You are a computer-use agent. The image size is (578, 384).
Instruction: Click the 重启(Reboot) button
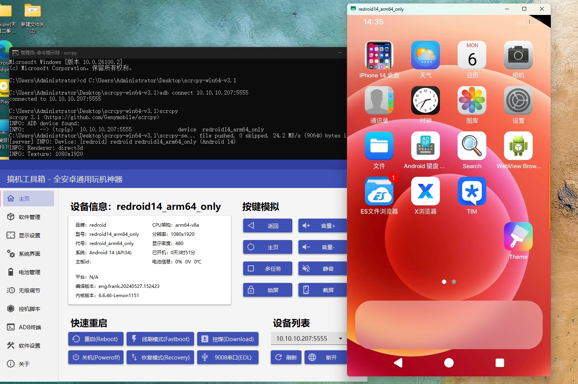point(96,339)
